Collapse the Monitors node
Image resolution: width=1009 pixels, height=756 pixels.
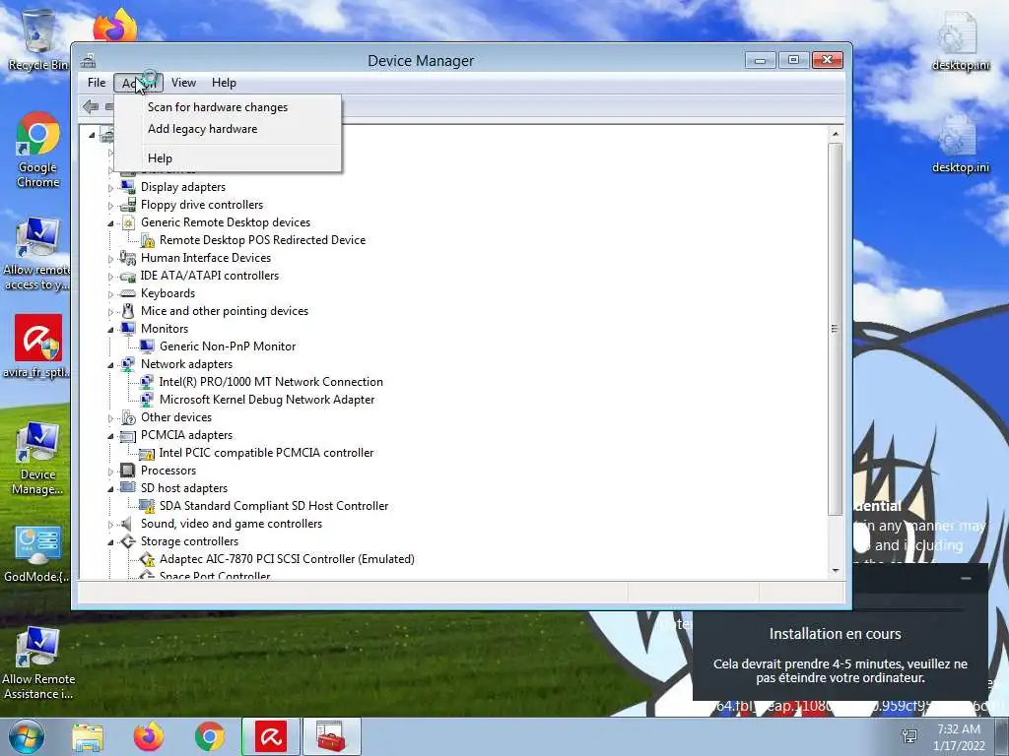tap(110, 329)
